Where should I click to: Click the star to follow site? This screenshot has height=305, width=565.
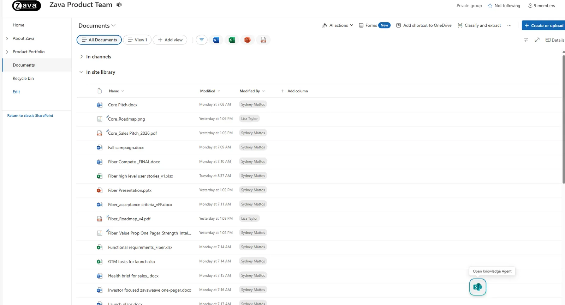pyautogui.click(x=490, y=6)
